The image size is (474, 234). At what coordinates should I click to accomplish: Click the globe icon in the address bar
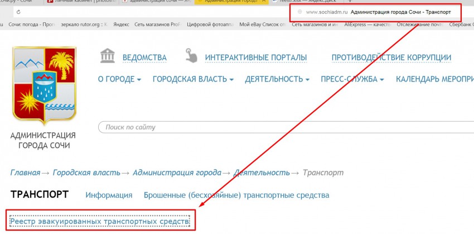point(299,11)
